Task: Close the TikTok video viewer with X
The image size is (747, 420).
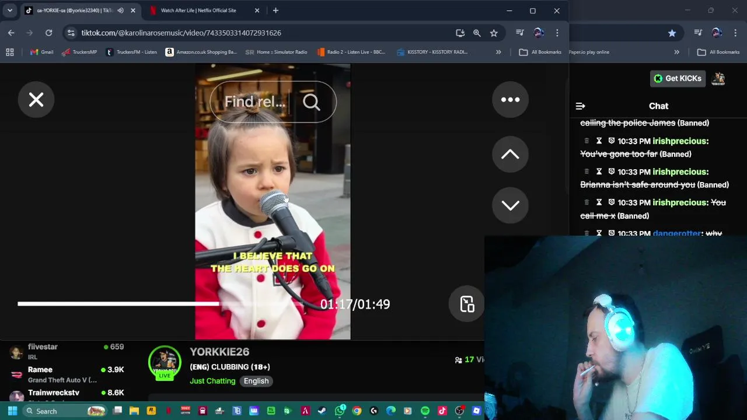Action: [x=36, y=100]
